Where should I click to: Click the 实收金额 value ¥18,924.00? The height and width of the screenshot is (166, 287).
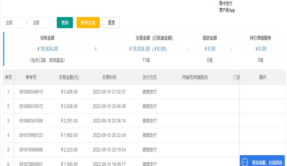[x=48, y=49]
